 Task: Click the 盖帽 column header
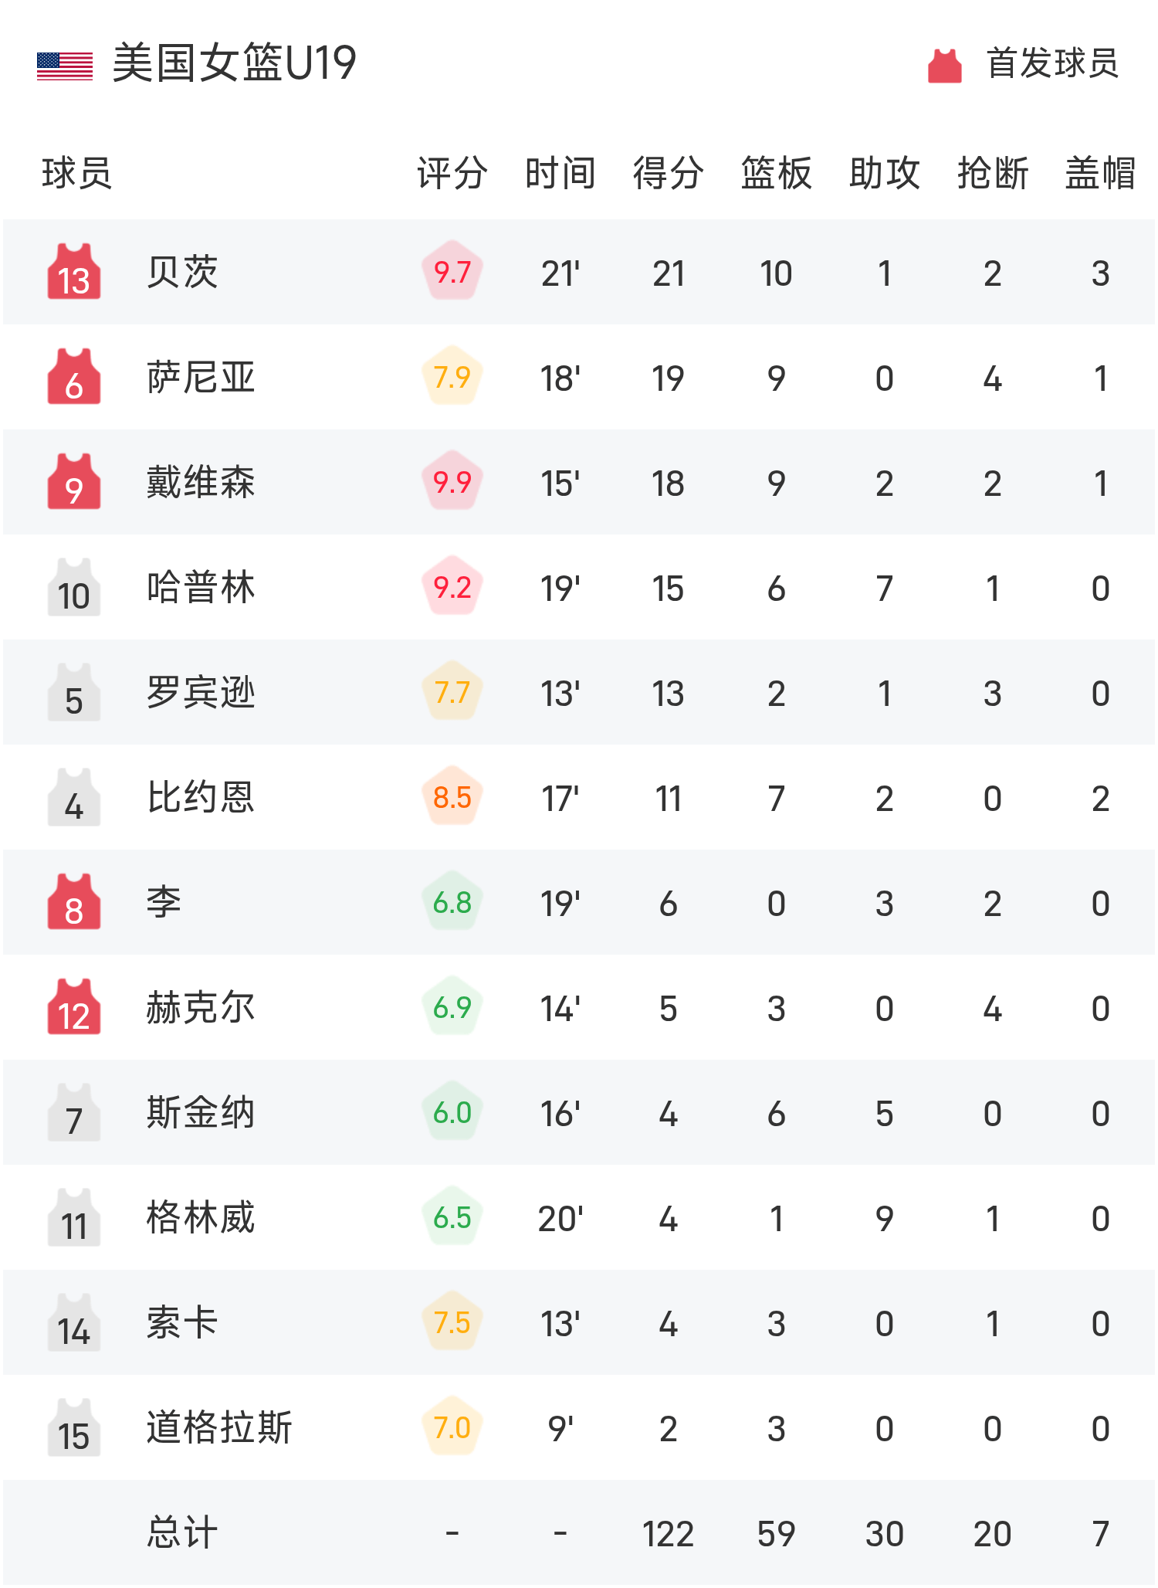1100,173
